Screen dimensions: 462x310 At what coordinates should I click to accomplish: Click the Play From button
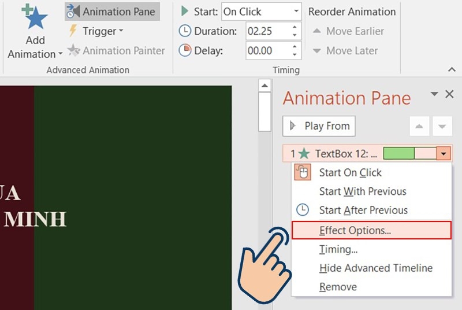tap(319, 126)
